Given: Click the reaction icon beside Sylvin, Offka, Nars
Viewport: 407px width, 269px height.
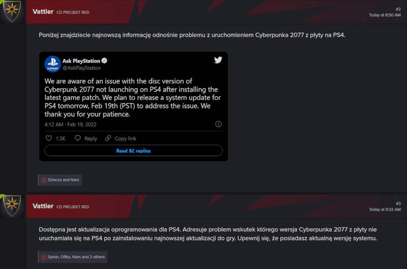Looking at the screenshot, I should [44, 257].
